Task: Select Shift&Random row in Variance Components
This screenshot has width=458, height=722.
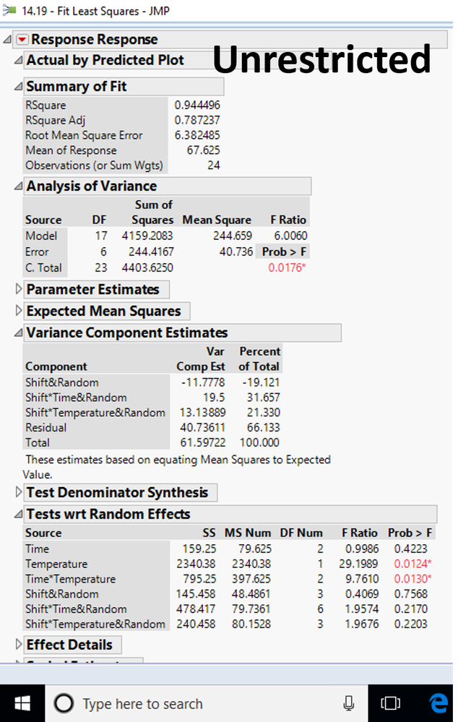Action: tap(152, 382)
